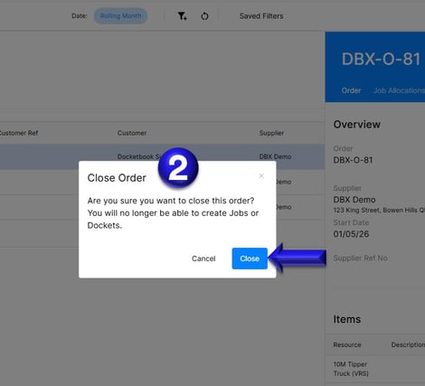Image resolution: width=425 pixels, height=386 pixels.
Task: Switch to the Order tab
Action: coord(351,90)
